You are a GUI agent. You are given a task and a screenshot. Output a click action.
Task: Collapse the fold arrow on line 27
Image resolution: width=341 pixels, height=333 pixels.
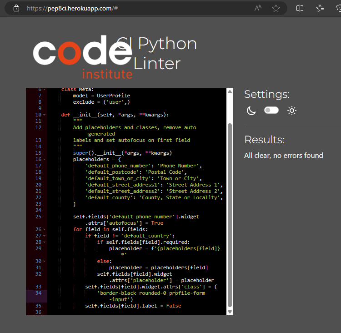click(x=45, y=236)
